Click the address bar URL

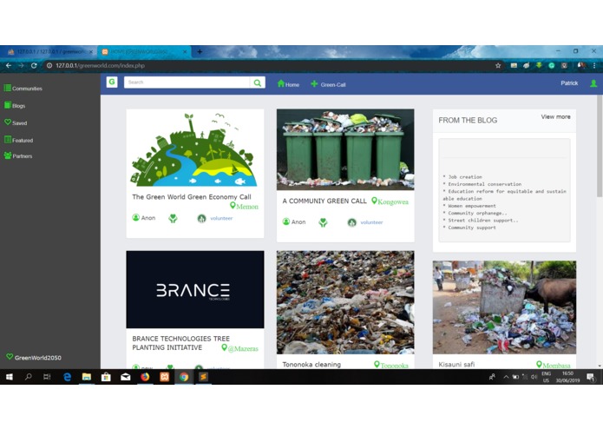[100, 65]
